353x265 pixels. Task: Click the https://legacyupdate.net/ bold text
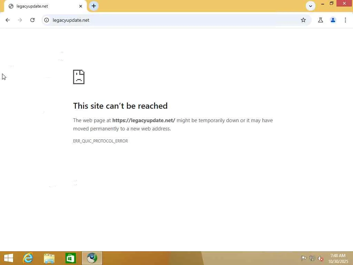coord(144,120)
